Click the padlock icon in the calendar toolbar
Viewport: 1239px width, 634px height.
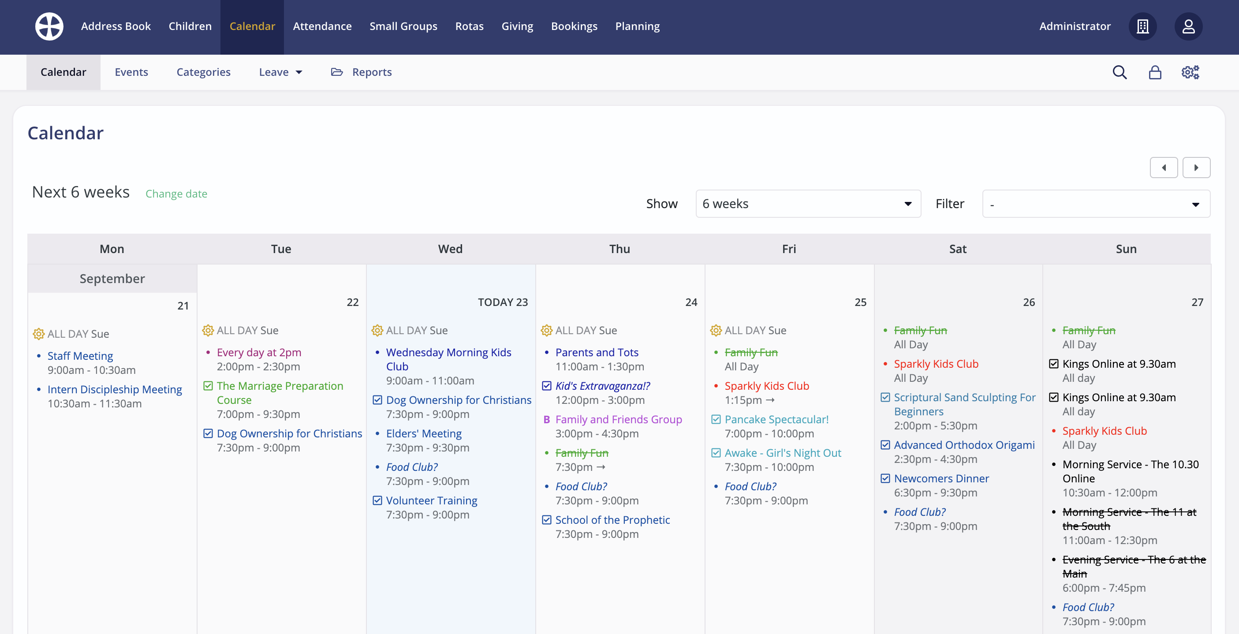(x=1154, y=72)
